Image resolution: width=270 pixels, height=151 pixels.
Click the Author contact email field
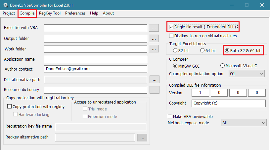(96, 69)
